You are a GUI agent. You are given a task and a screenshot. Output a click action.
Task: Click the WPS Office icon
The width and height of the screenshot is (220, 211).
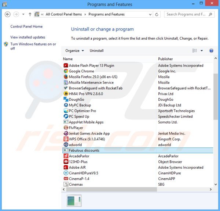pyautogui.click(x=66, y=139)
